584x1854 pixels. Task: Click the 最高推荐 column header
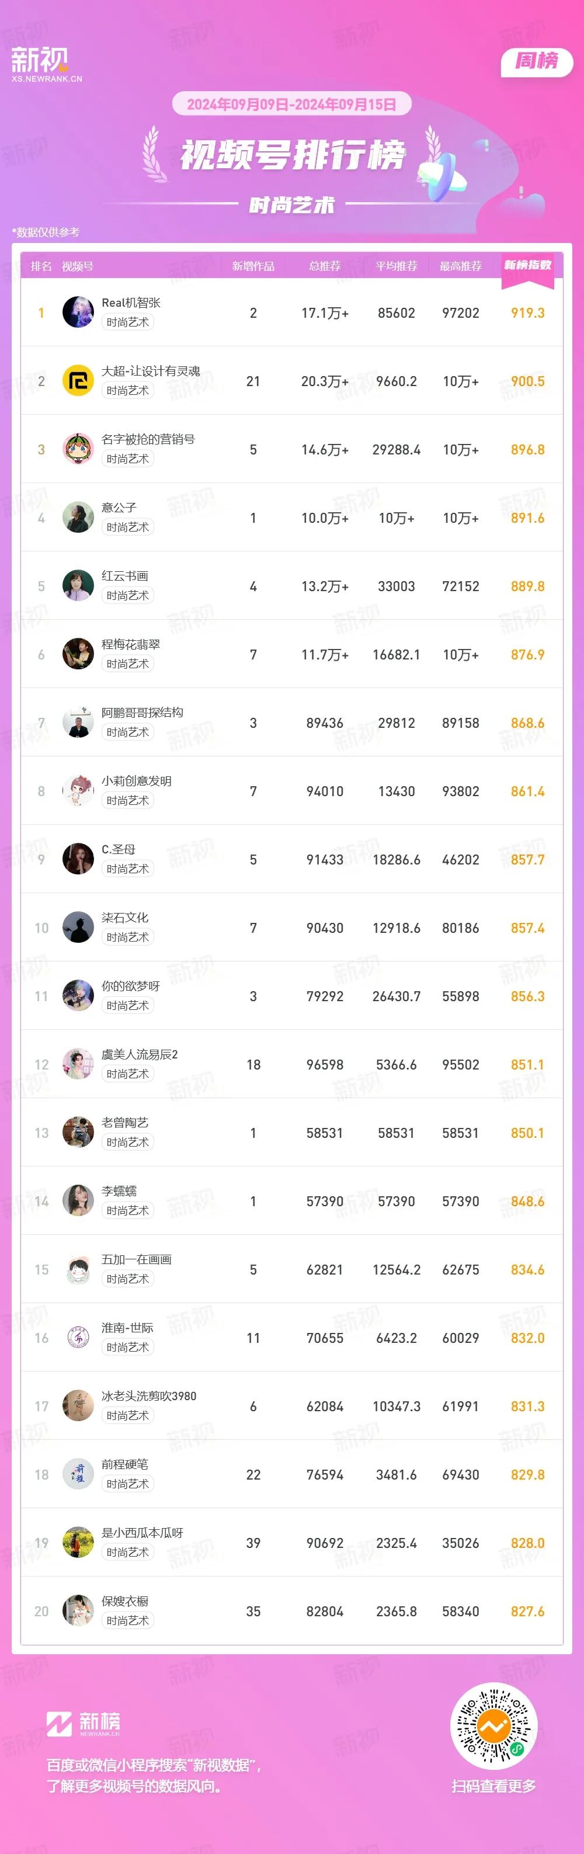tap(461, 266)
